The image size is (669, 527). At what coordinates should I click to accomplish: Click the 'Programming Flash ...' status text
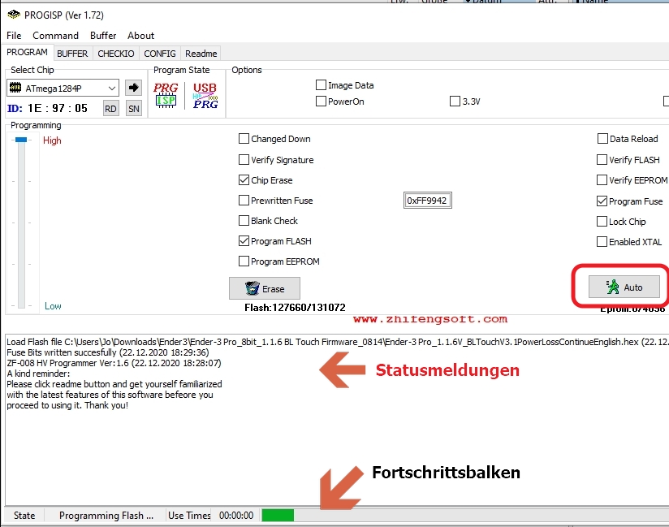coord(106,516)
